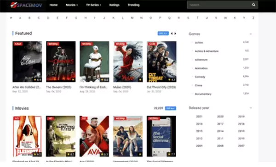
Task: Filter by letter S
Action: [188, 18]
